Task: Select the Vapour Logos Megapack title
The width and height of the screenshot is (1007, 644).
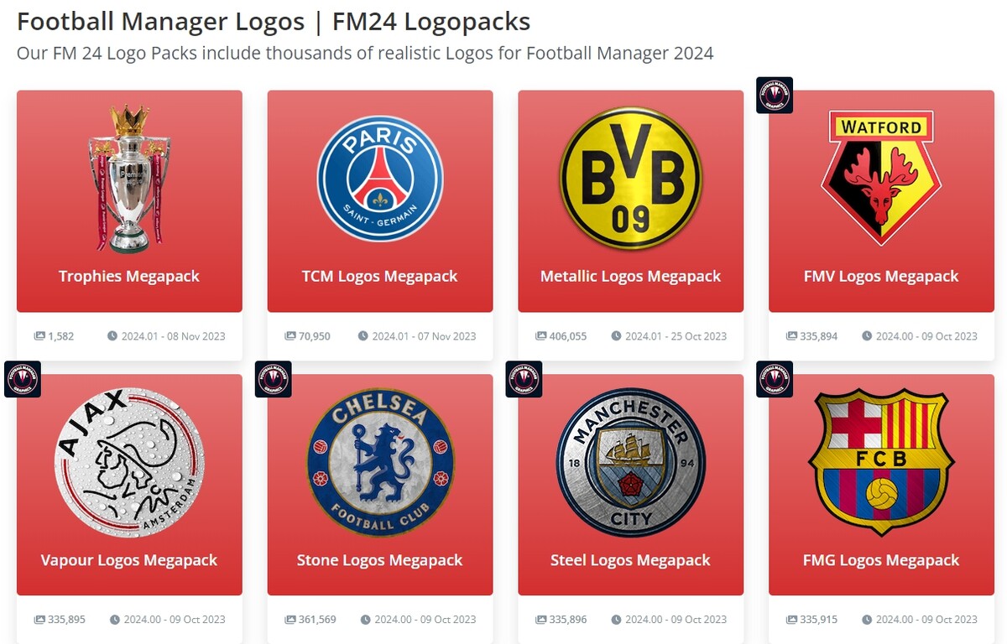Action: pyautogui.click(x=129, y=560)
